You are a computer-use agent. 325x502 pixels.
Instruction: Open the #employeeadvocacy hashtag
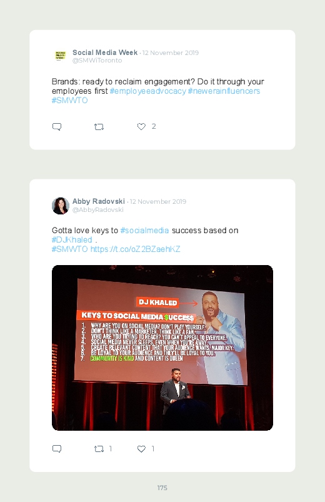tap(147, 91)
